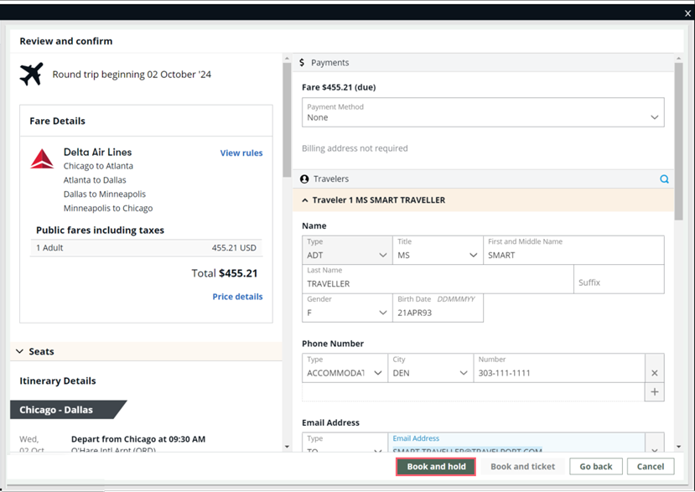Close the dialog with top-right X
695x492 pixels.
coord(687,13)
